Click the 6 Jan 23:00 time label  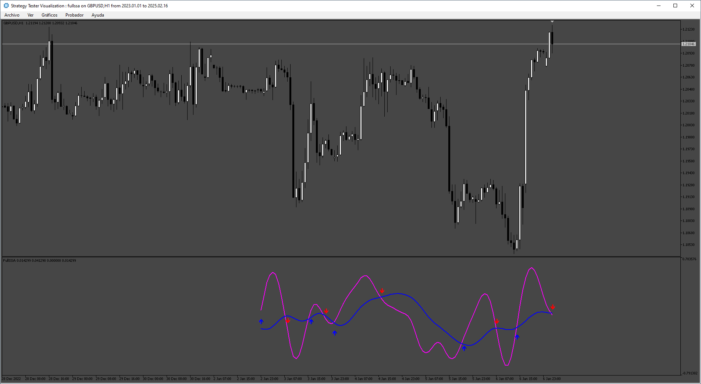point(552,379)
